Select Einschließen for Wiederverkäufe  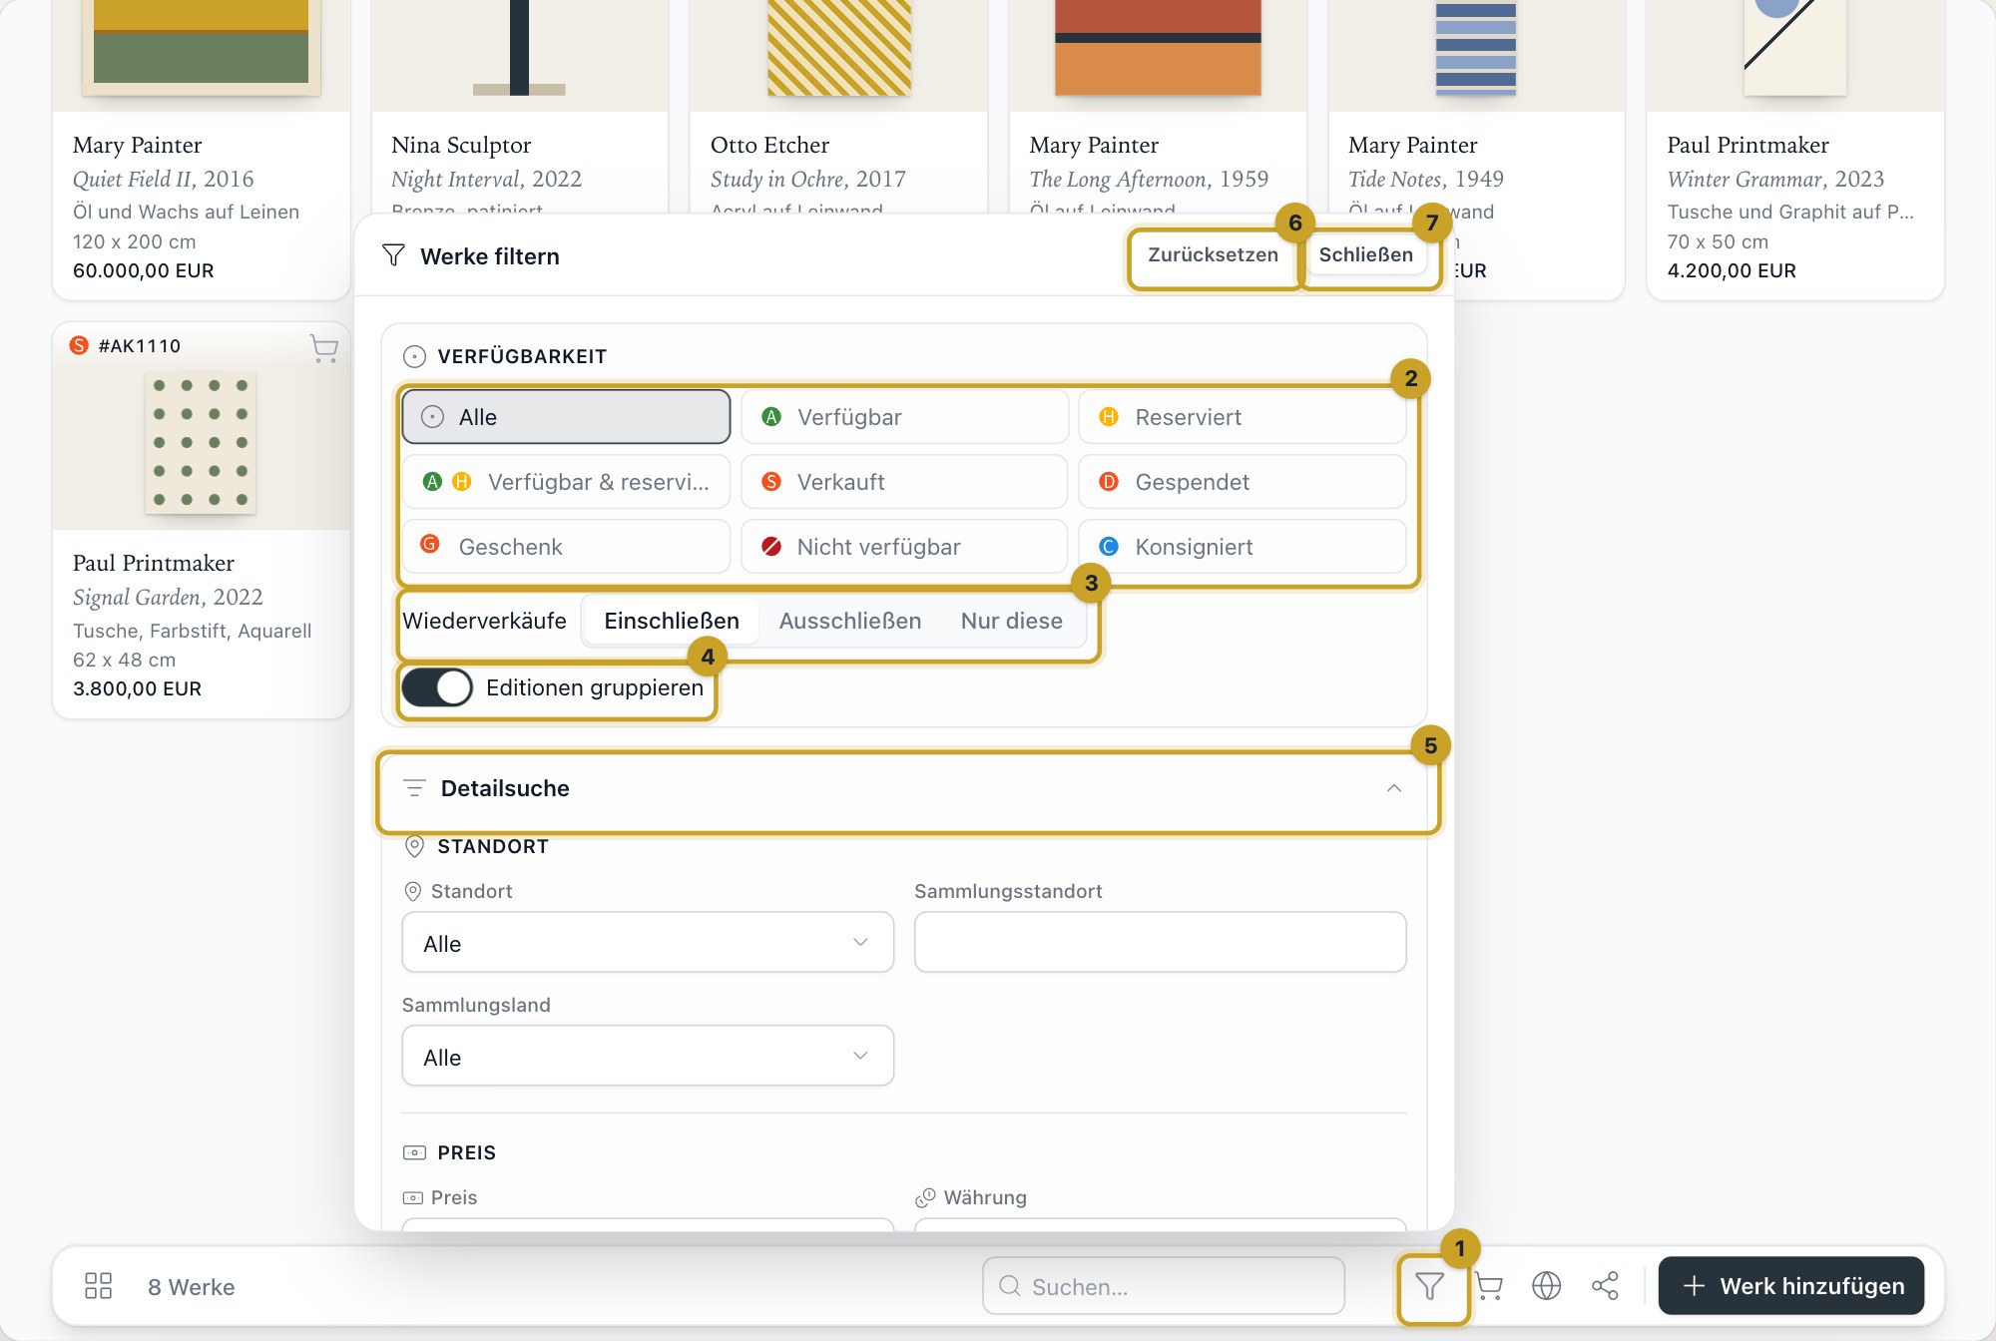tap(672, 621)
